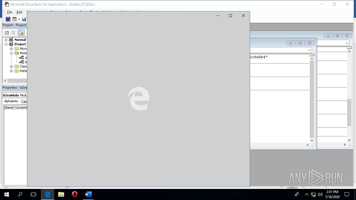Click the (Name) property row
This screenshot has width=356, height=200.
click(x=15, y=107)
